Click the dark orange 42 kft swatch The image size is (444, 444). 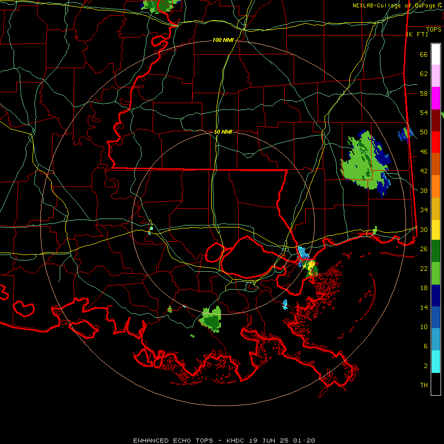436,164
